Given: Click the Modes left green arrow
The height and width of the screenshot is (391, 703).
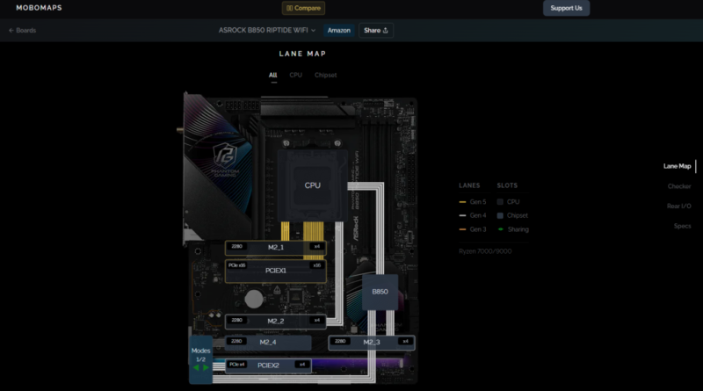Looking at the screenshot, I should pos(196,368).
